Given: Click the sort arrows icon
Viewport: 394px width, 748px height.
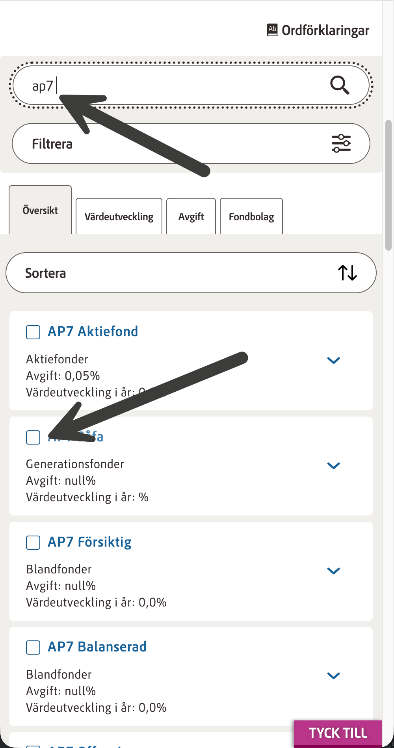Looking at the screenshot, I should (347, 273).
